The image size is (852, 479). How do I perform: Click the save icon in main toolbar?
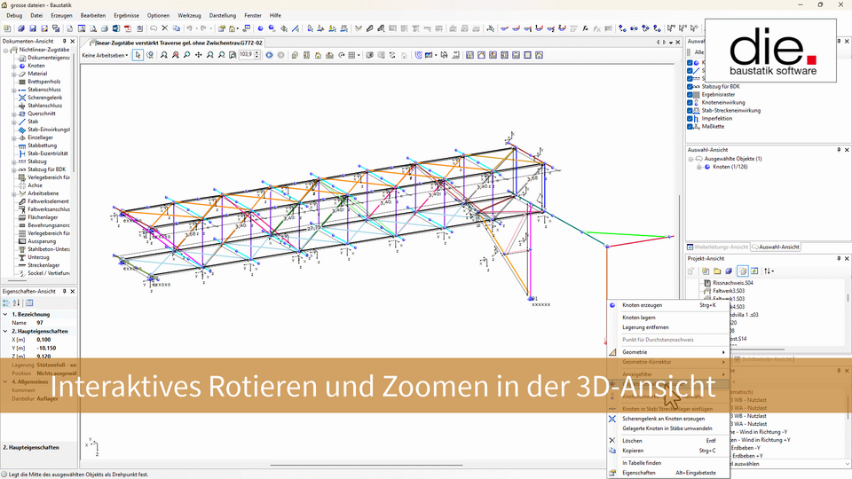(32, 28)
